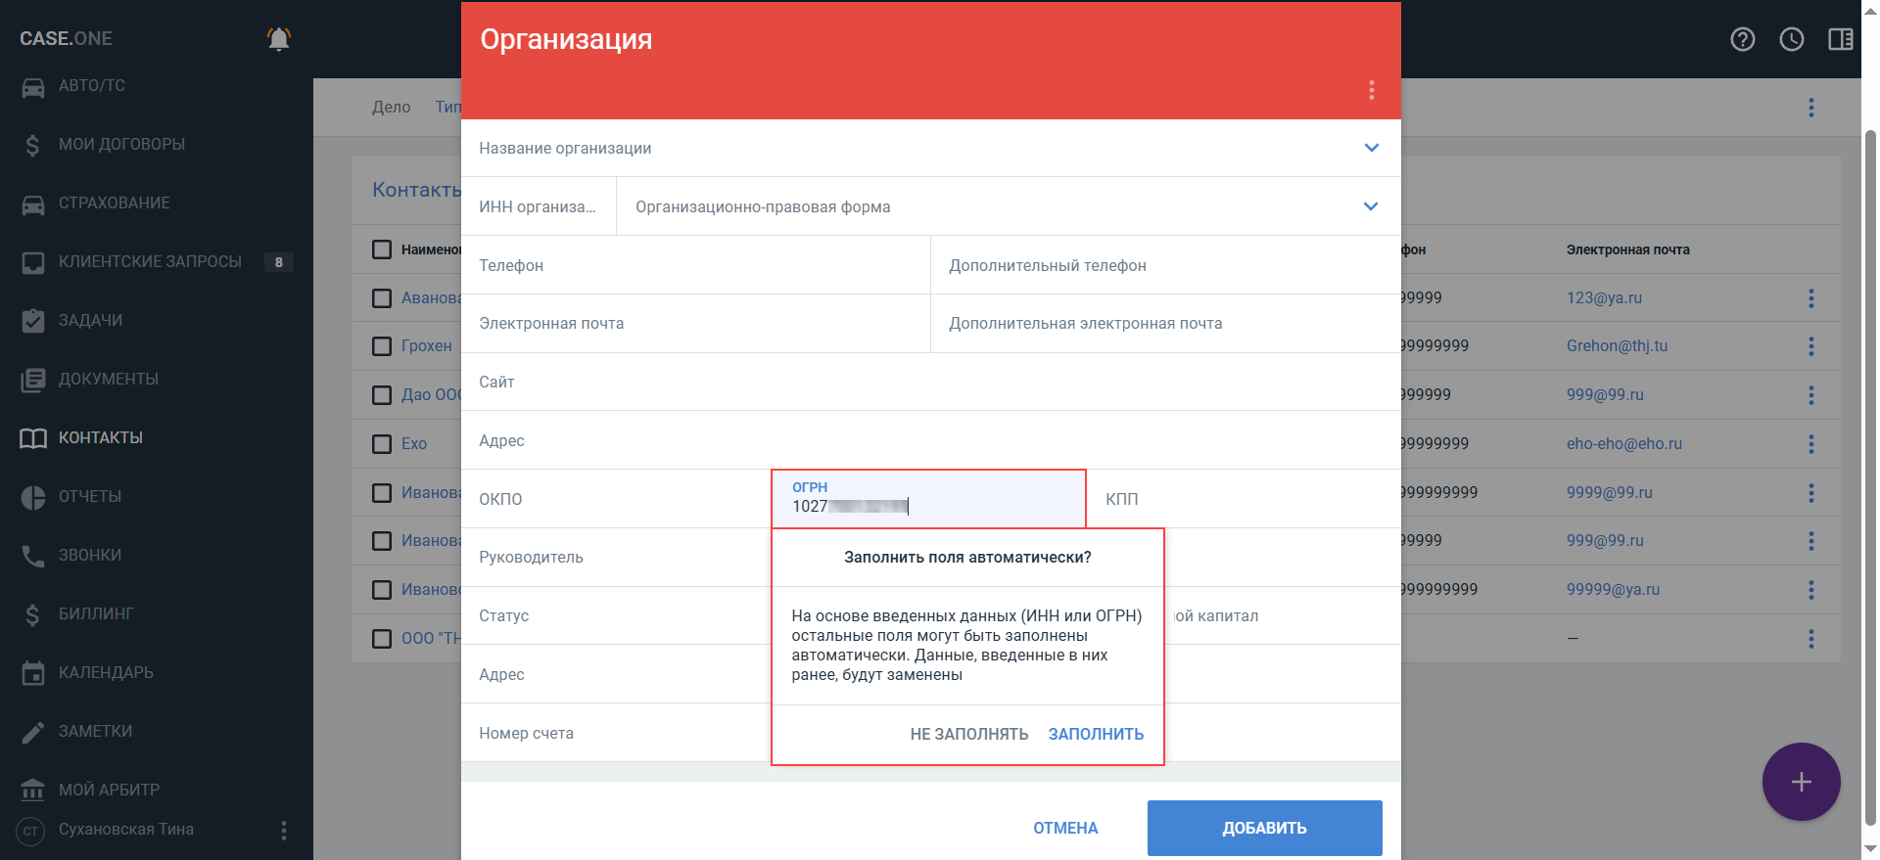
Task: Open the organization dialog three-dot menu
Action: tap(1371, 90)
